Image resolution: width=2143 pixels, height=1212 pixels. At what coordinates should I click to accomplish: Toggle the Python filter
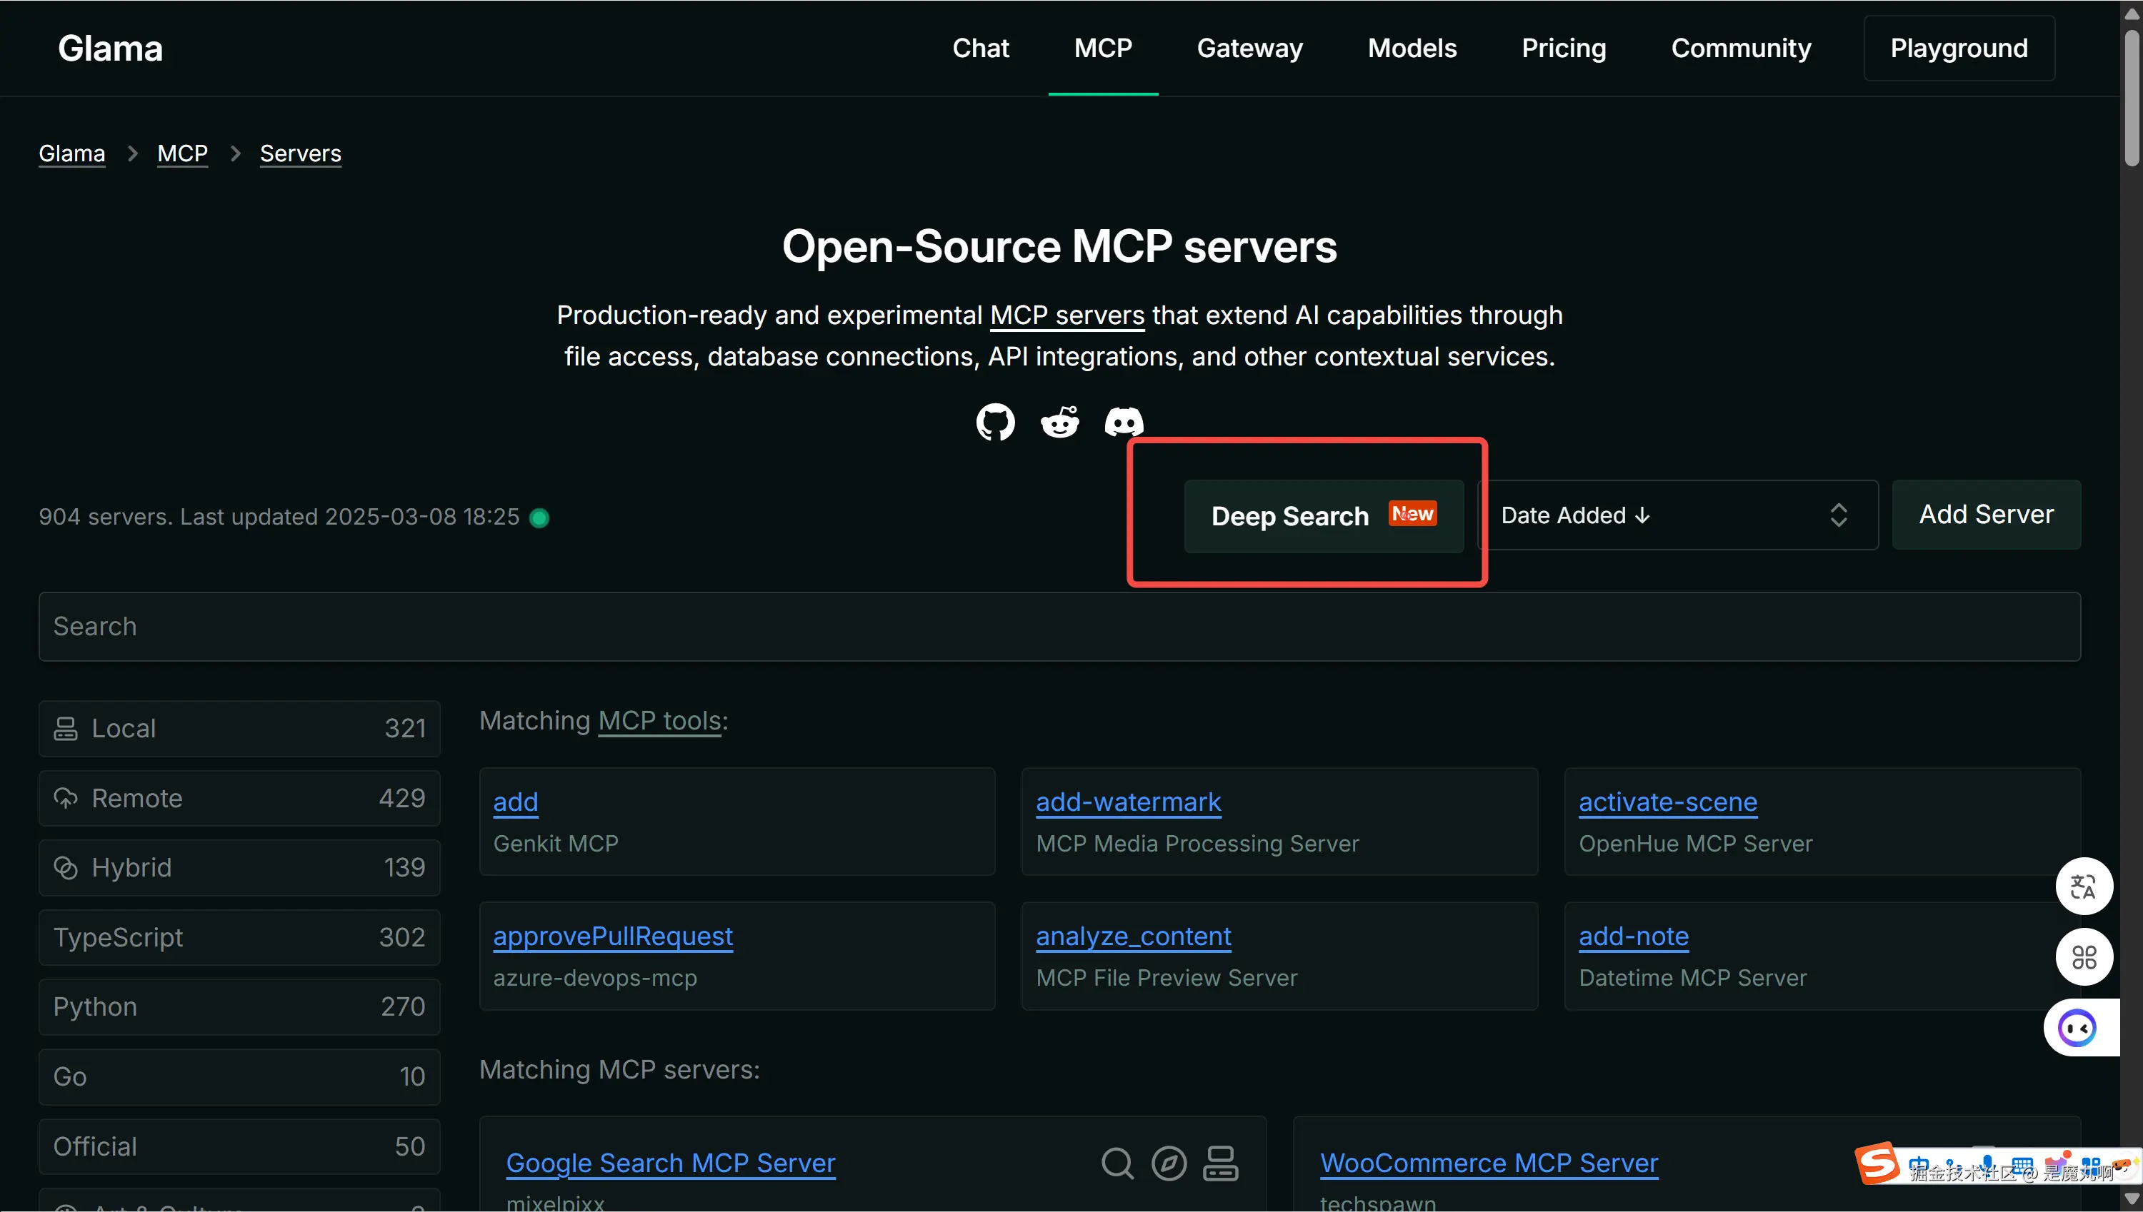[239, 1007]
